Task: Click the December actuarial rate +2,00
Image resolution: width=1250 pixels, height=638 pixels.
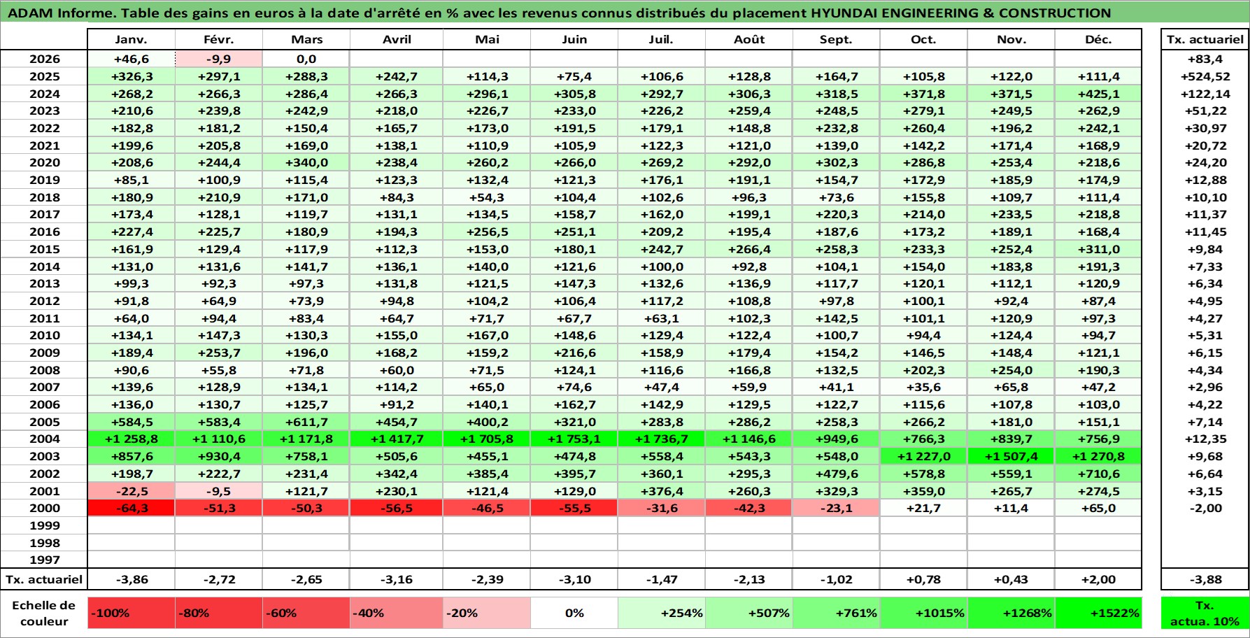Action: point(1098,580)
